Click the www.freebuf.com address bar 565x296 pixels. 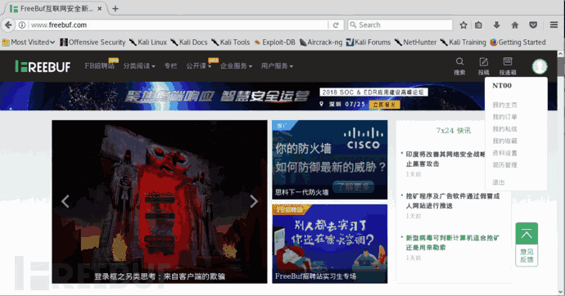coord(179,25)
